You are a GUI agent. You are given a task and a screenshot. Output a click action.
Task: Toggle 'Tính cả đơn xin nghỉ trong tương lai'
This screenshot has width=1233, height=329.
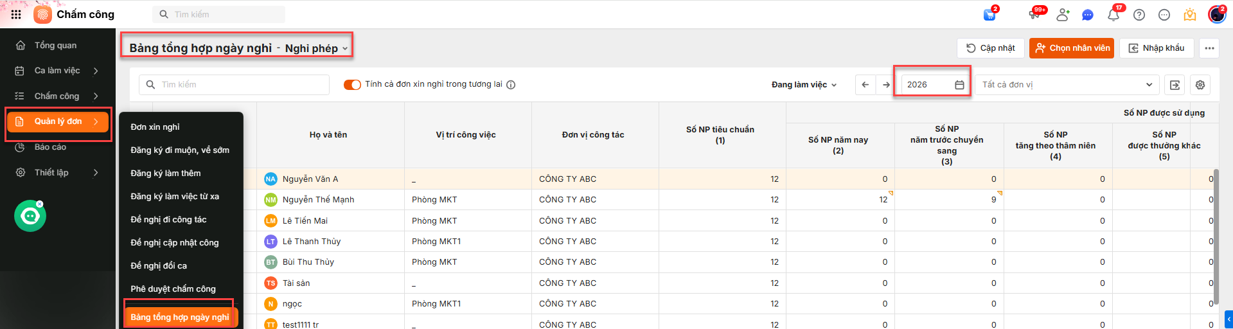click(x=352, y=85)
